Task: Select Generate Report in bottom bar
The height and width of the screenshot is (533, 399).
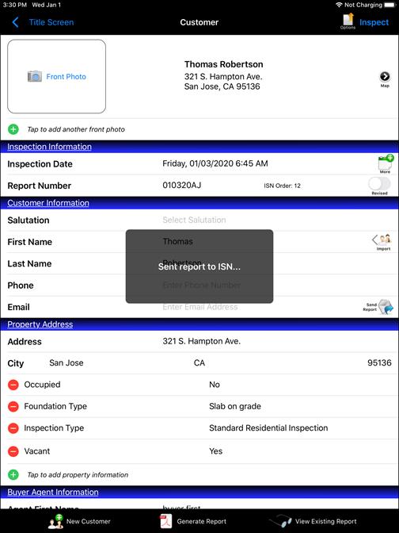Action: point(193,521)
